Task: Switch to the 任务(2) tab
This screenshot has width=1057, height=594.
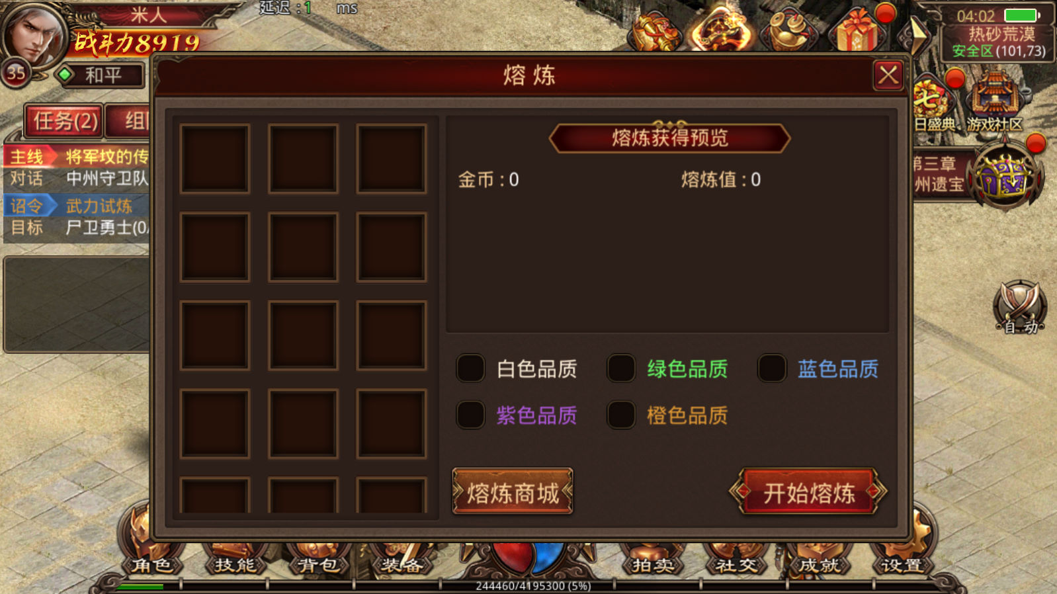Action: click(x=65, y=121)
